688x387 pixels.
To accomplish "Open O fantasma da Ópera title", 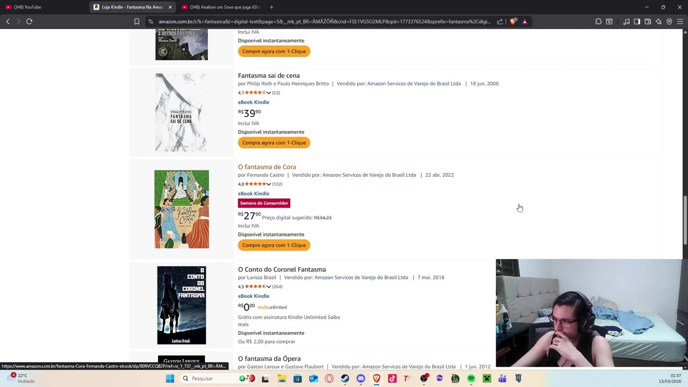I will [269, 359].
